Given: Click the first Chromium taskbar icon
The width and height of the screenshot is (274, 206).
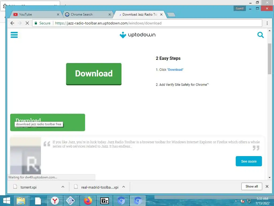Looking at the screenshot, I should tap(121, 201).
